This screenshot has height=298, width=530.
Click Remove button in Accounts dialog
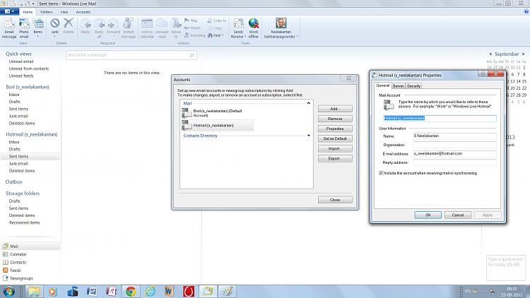[x=335, y=119]
